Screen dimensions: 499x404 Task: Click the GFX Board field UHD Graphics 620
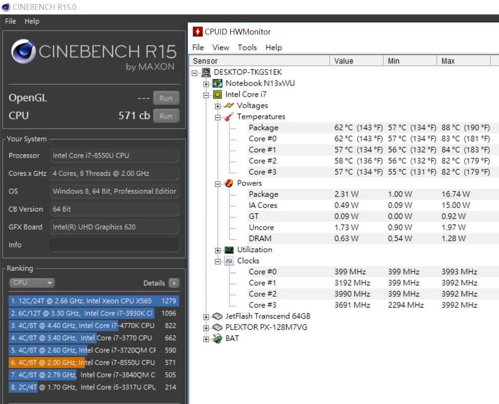tap(114, 227)
